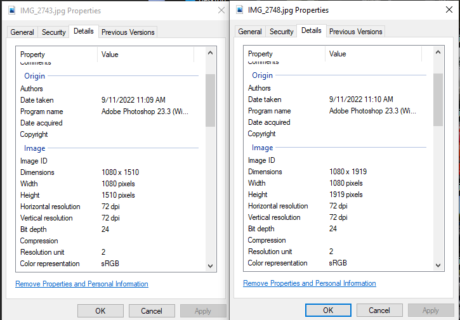
Task: Click OK in IMG_2748 properties dialog
Action: pos(328,310)
